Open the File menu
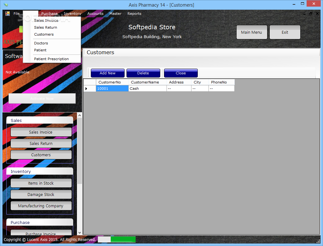 [16, 14]
